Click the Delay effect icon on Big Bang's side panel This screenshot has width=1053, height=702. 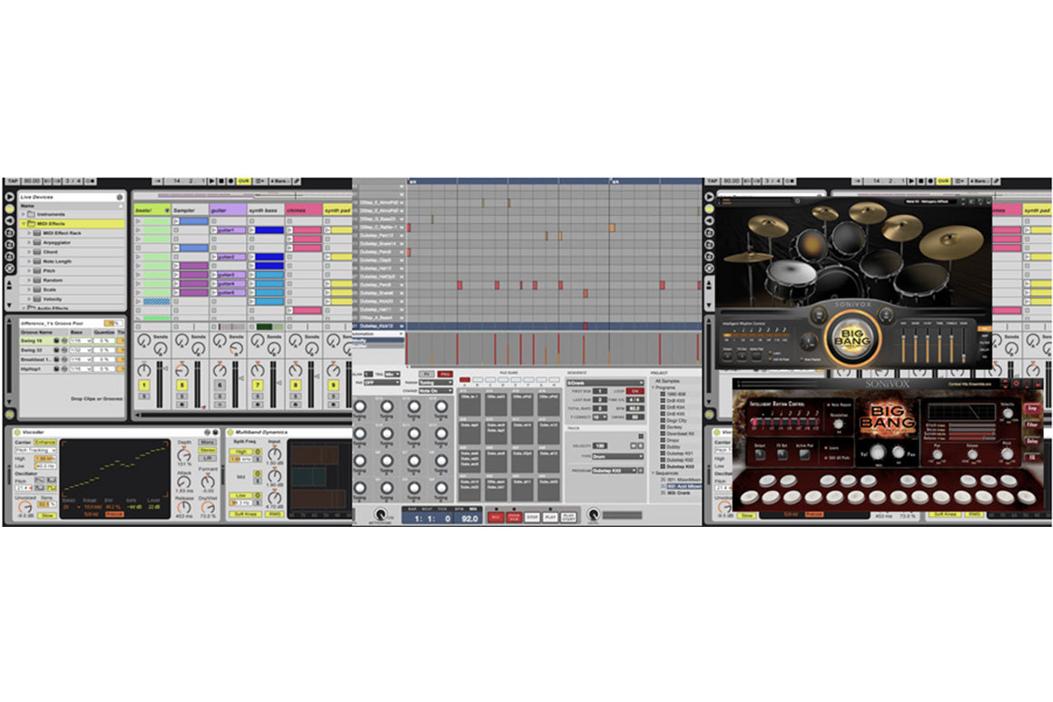point(1032,441)
